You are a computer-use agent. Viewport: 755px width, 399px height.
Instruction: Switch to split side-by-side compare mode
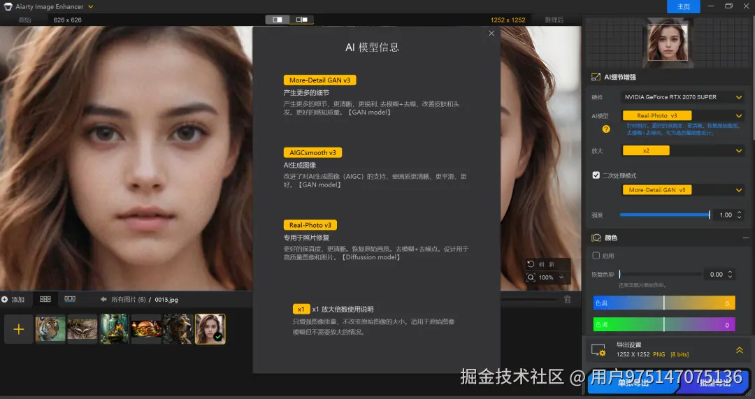(x=302, y=20)
